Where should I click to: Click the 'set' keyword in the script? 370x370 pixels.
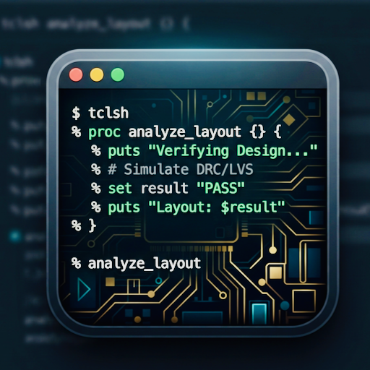[120, 189]
